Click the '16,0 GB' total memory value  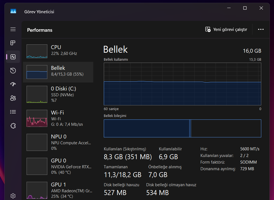coord(252,51)
